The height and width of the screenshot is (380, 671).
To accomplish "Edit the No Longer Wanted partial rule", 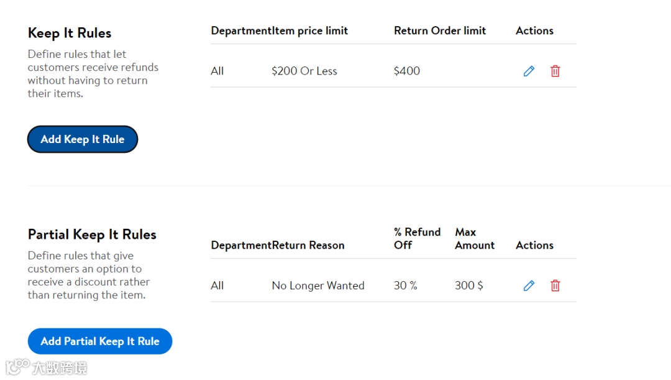I will [x=529, y=285].
